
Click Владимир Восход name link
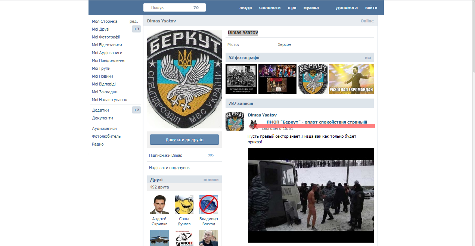(209, 221)
